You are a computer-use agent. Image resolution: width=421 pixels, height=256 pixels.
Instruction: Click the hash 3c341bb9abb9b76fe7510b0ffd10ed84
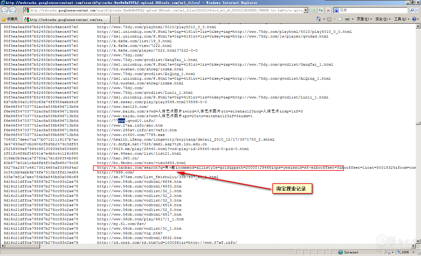point(41,172)
